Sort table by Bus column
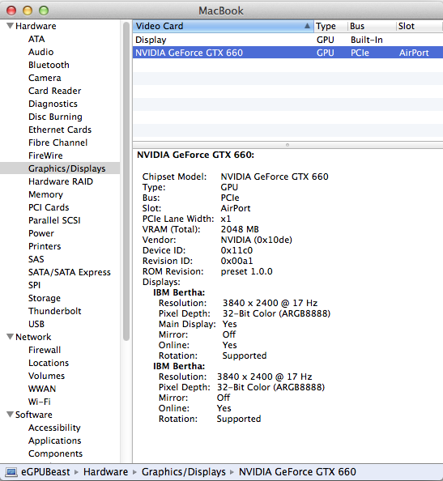 (372, 26)
